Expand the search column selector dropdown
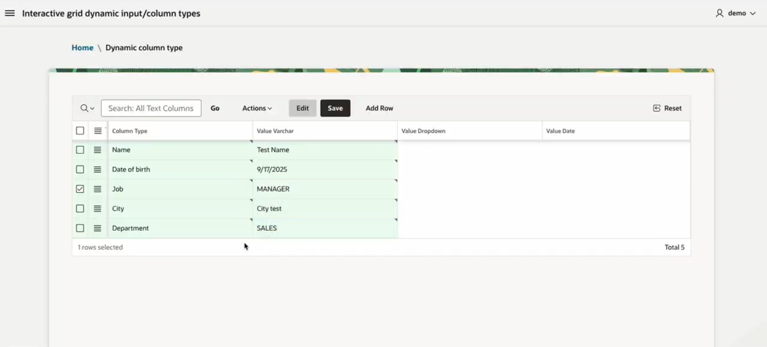Screen dimensions: 767x347 [x=87, y=108]
